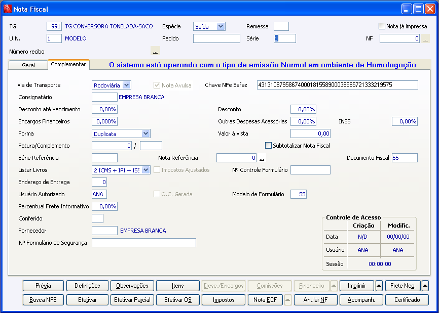Check the Nota já impressa checkbox

click(382, 26)
